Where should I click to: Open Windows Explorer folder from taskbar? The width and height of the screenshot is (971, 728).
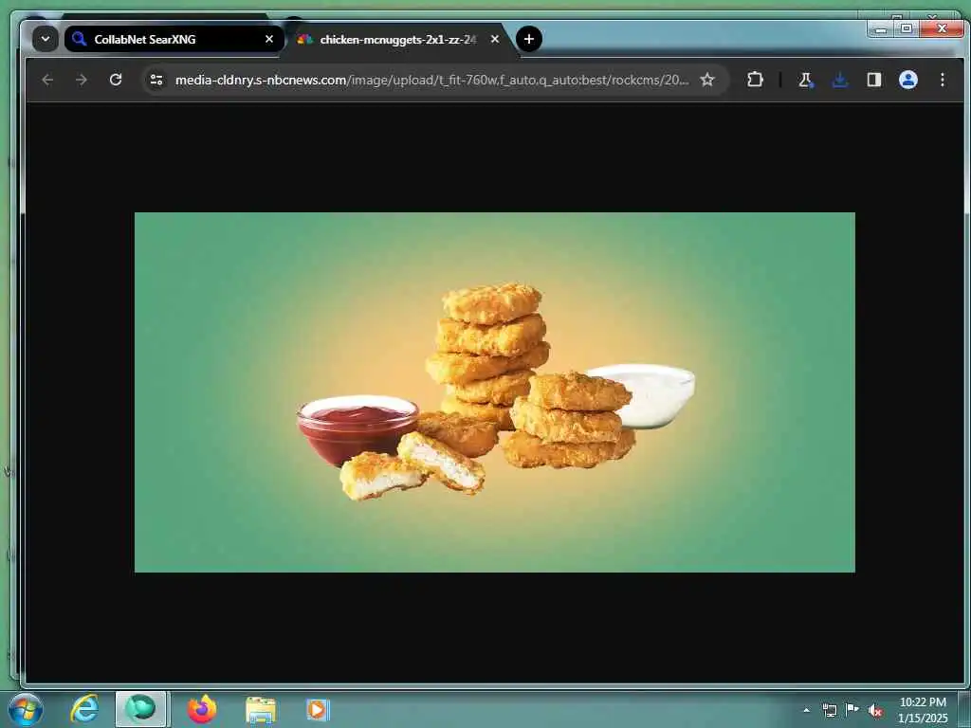click(x=261, y=710)
